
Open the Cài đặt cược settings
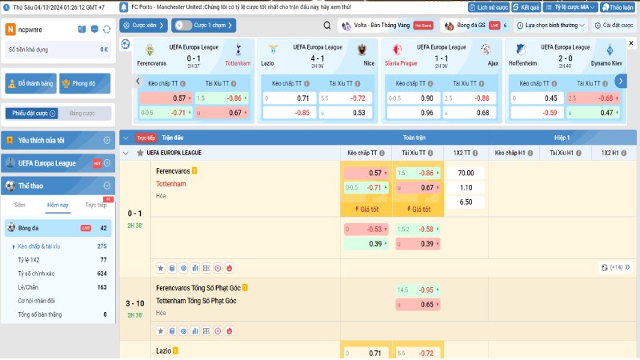click(614, 26)
